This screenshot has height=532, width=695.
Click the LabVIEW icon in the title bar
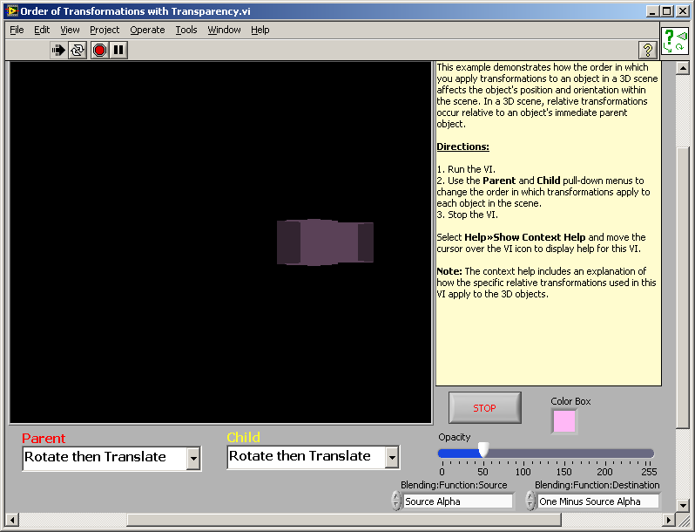[x=12, y=11]
